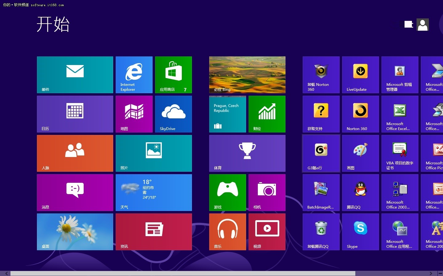The width and height of the screenshot is (443, 276).
Task: Launch the Internet Explorer tile
Action: tap(134, 75)
